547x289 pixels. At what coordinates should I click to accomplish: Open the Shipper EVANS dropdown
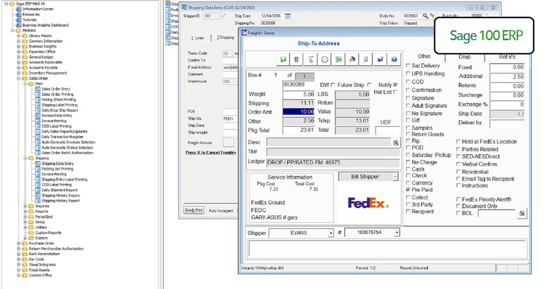point(331,233)
